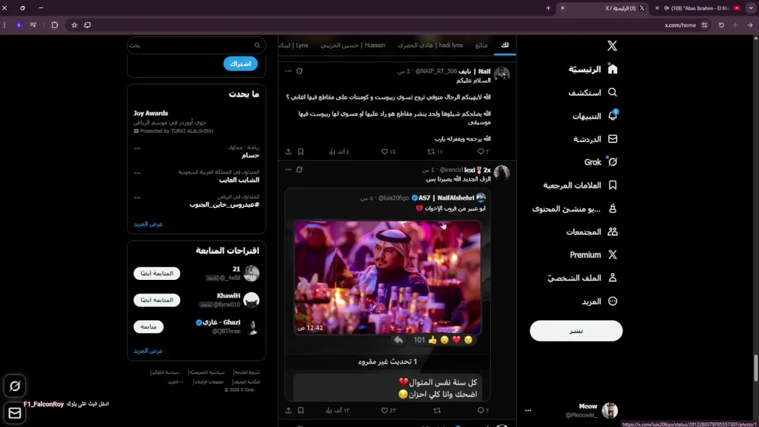The height and width of the screenshot is (427, 759).
Task: Expand المزيد more menu in sidebar
Action: click(600, 301)
